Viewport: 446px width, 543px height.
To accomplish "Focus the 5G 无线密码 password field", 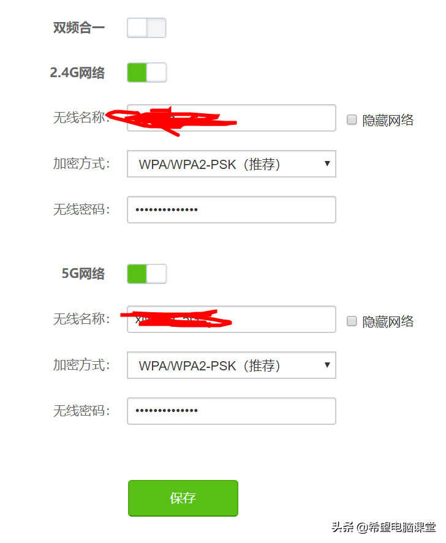I will [x=232, y=411].
